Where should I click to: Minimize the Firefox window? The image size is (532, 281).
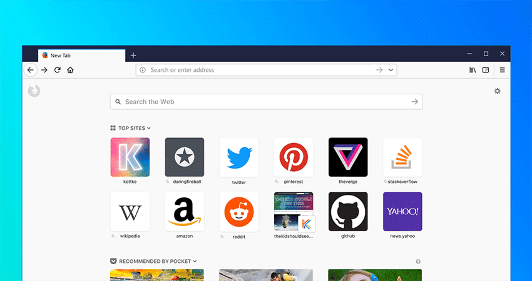(469, 54)
